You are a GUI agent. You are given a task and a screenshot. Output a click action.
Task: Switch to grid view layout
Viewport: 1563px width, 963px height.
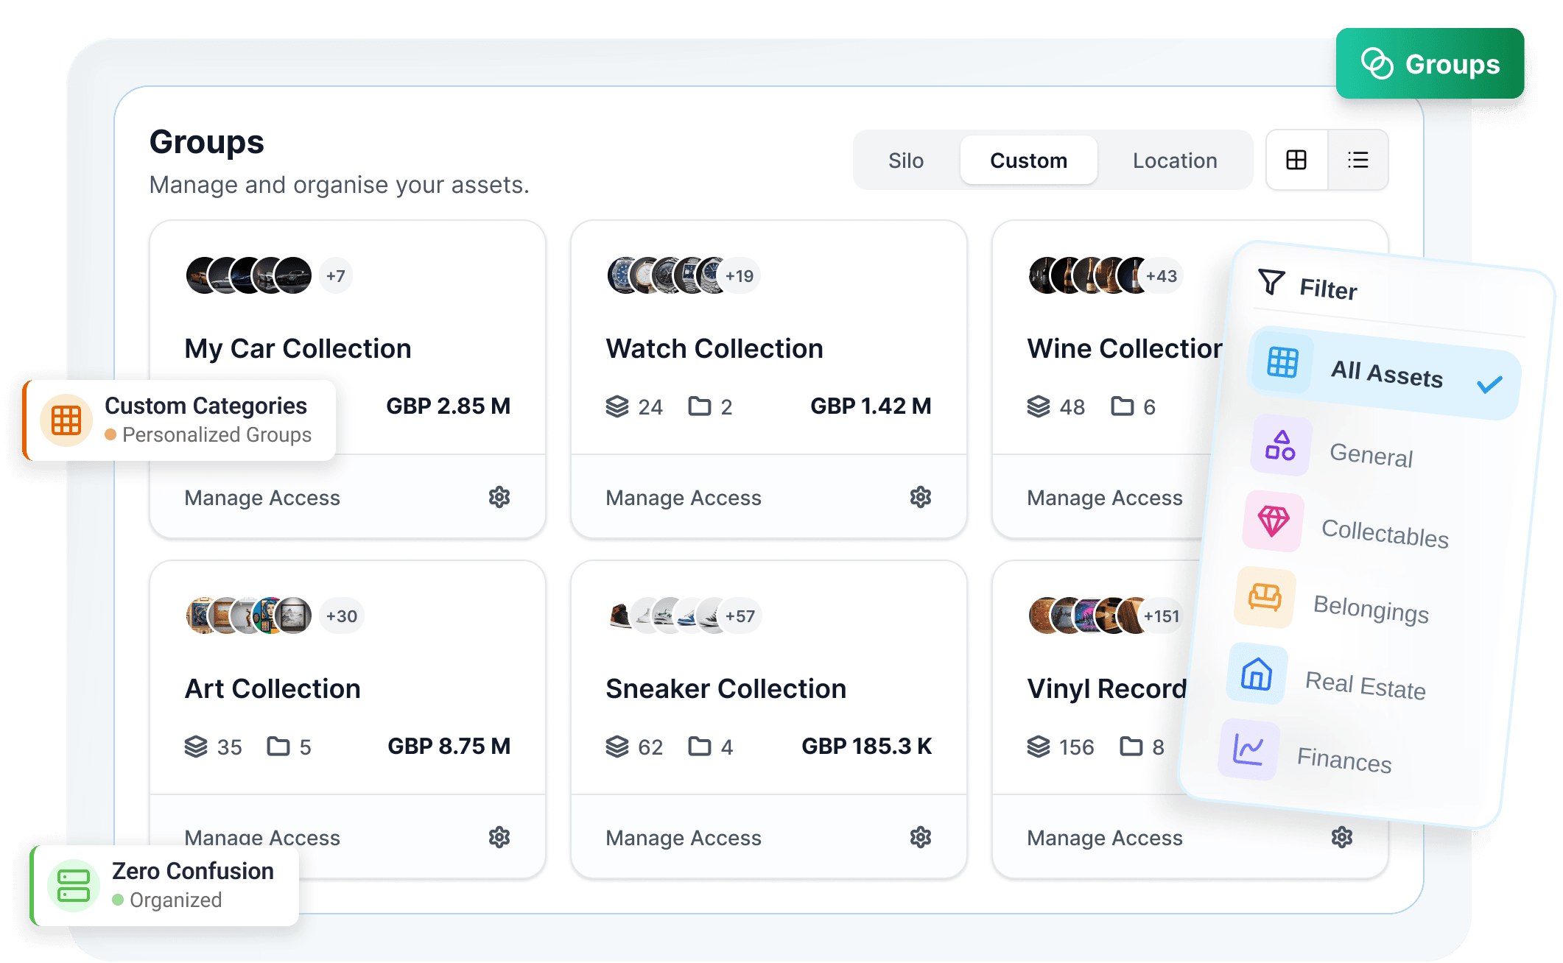pos(1296,160)
